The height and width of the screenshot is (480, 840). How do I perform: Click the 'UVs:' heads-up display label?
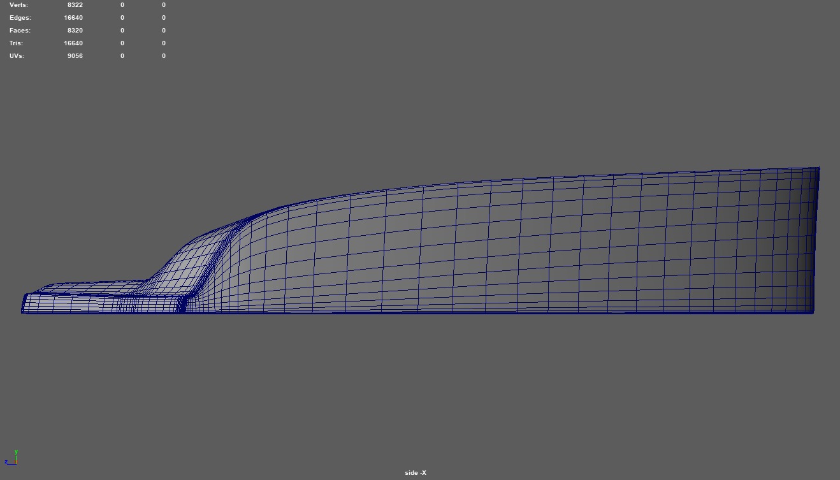click(x=17, y=55)
